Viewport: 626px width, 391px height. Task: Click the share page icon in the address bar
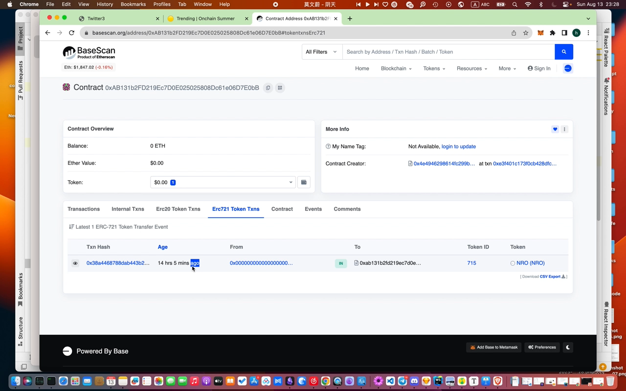[x=514, y=33]
